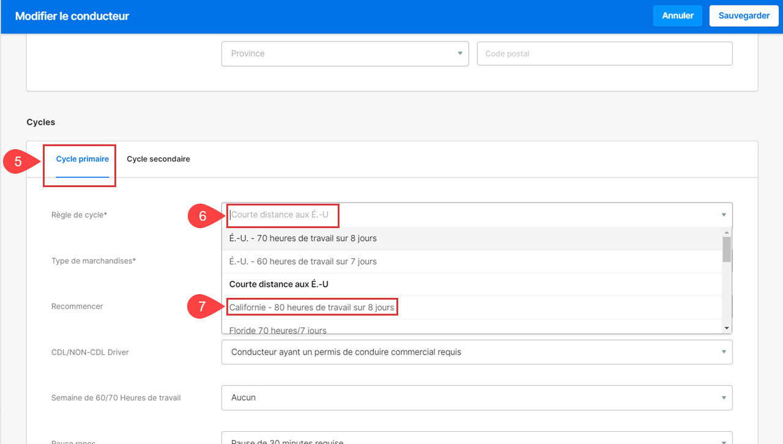
Task: Open the CDL/NON-CDL Driver dropdown
Action: click(477, 352)
